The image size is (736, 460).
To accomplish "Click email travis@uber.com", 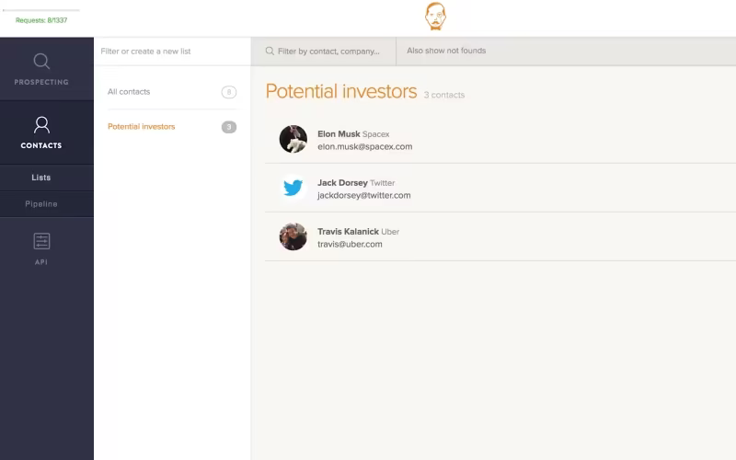I will pyautogui.click(x=350, y=244).
